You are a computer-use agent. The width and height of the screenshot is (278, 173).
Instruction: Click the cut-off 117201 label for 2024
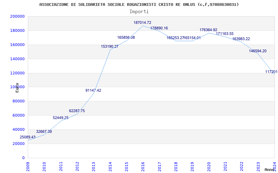[x=271, y=72]
